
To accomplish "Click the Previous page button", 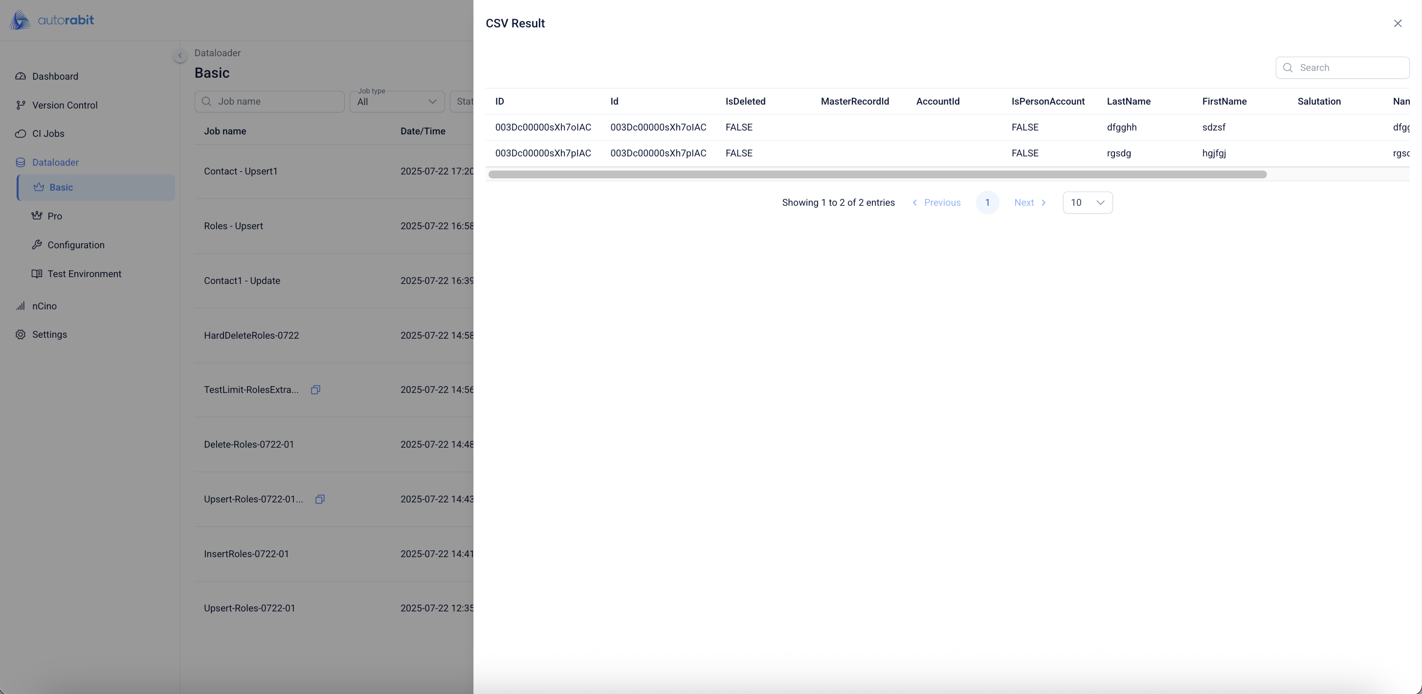I will click(936, 202).
